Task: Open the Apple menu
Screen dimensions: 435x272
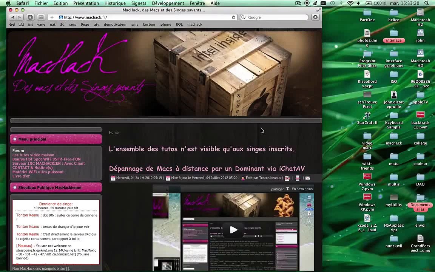Action: point(8,3)
